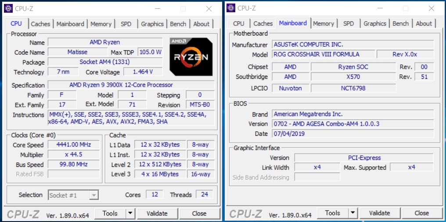Click Model field ROG CROSSHAIR VIII FORMULA
This screenshot has height=222, width=446.
pos(324,54)
